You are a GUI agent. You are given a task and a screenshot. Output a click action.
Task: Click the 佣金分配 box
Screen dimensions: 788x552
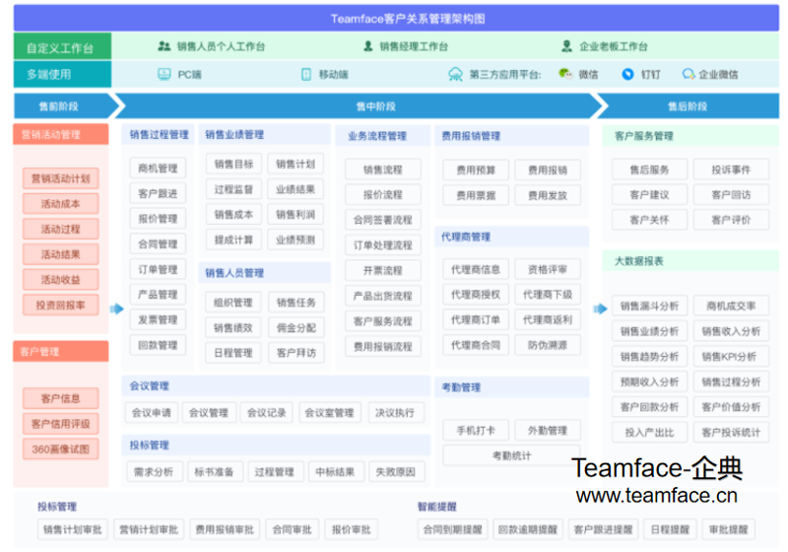pos(296,328)
